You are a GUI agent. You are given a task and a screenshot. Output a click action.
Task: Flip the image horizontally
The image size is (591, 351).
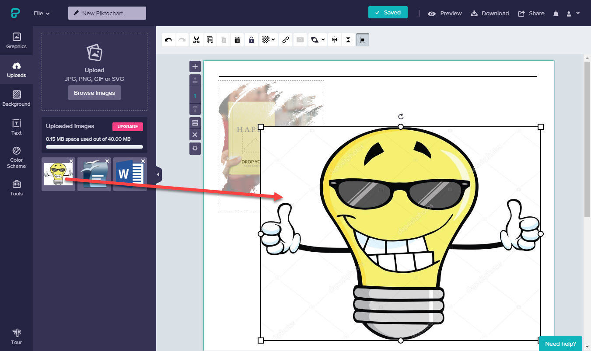pos(335,40)
